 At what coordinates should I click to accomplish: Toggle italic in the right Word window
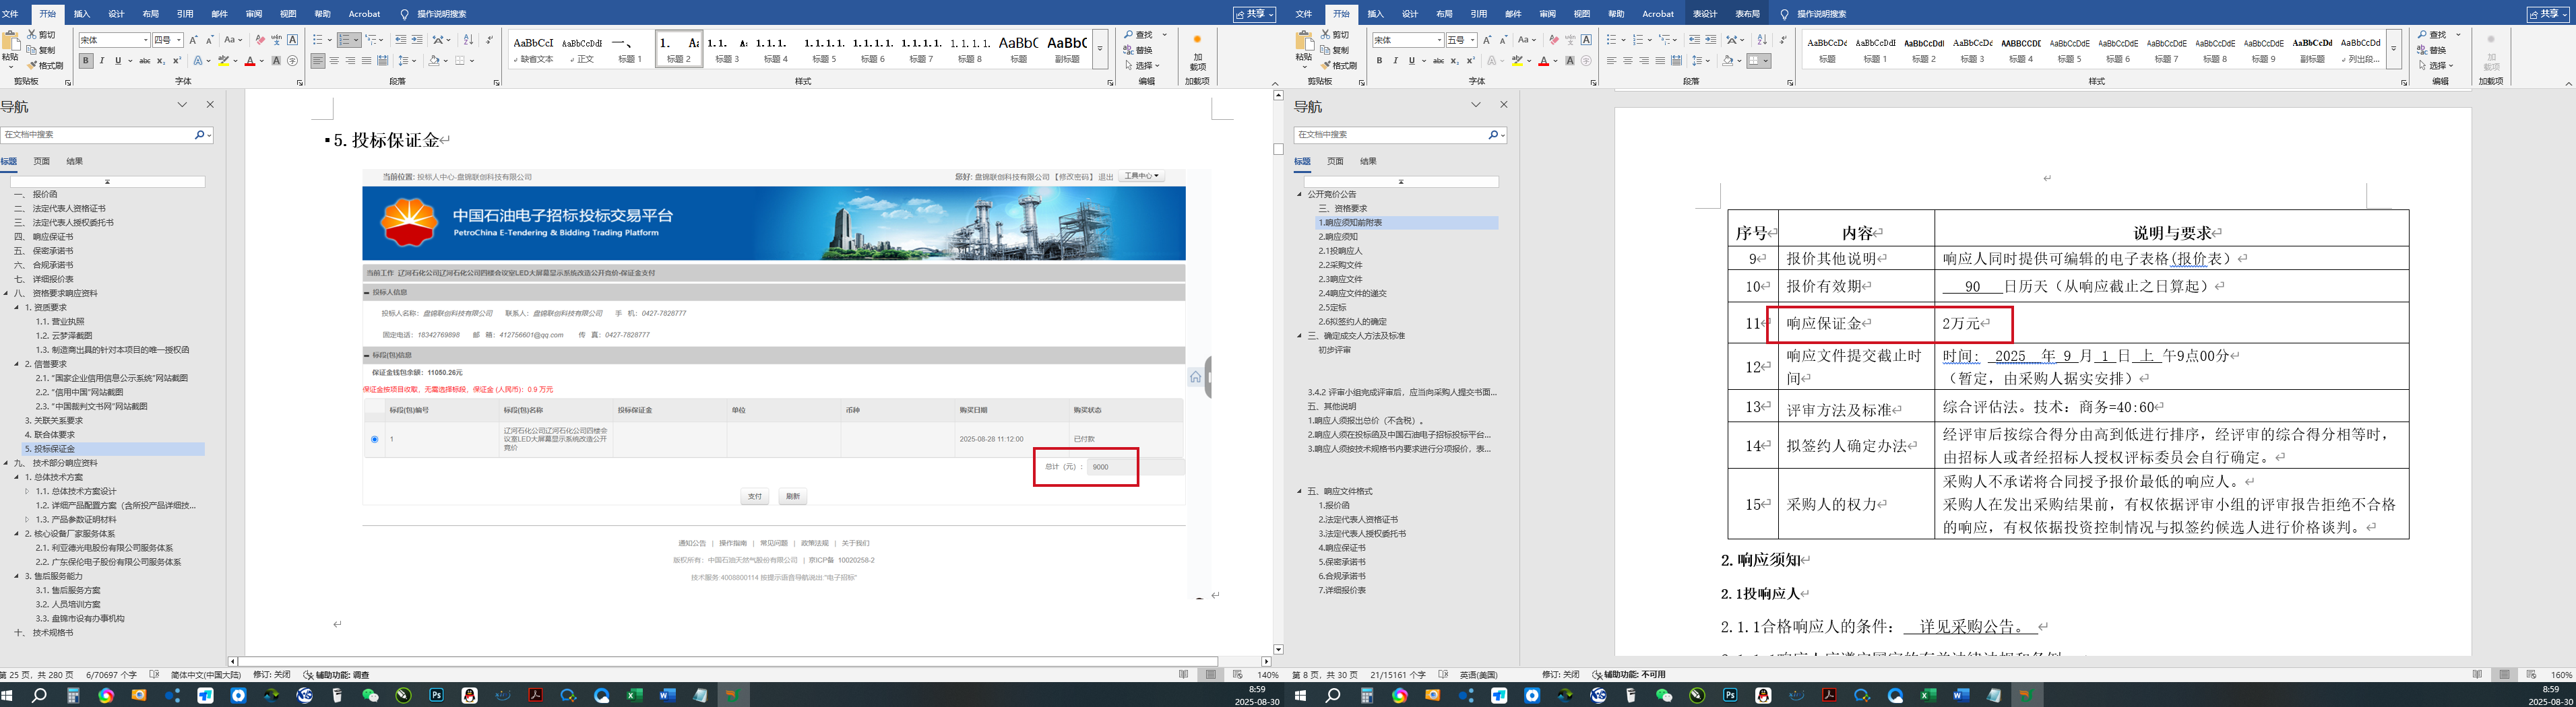(x=1396, y=61)
